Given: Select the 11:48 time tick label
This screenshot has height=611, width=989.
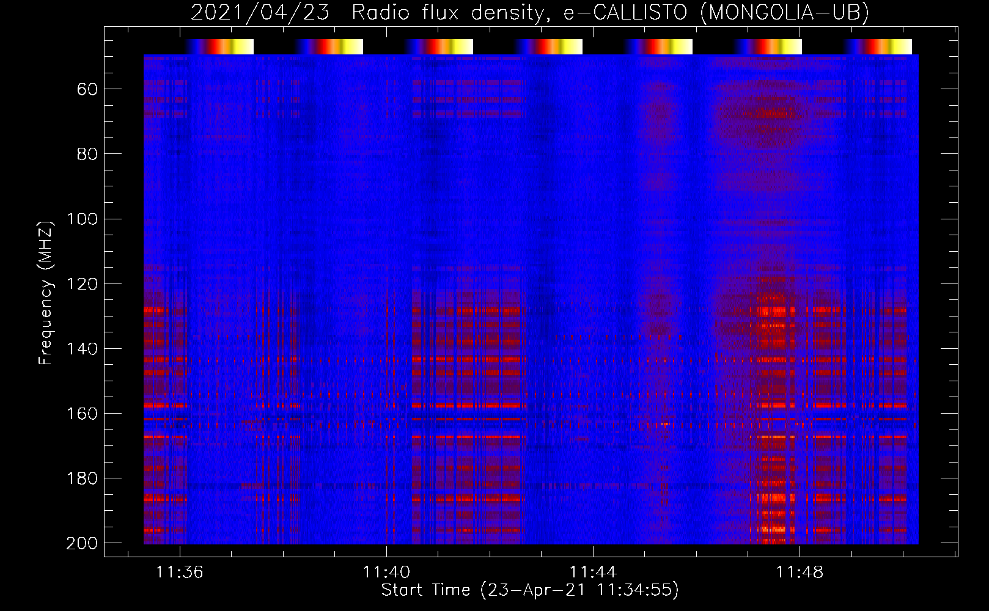Looking at the screenshot, I should pos(800,573).
